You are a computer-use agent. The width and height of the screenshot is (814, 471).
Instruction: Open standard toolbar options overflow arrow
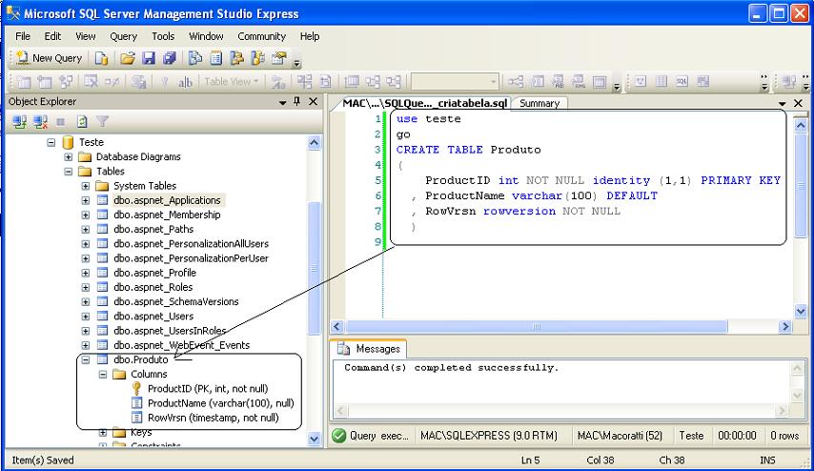point(297,63)
